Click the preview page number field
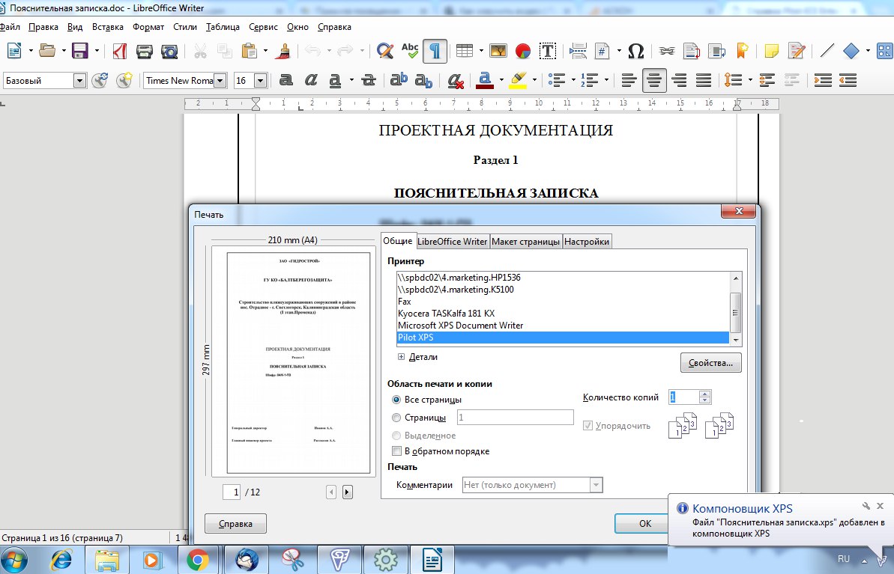This screenshot has width=894, height=574. [232, 492]
